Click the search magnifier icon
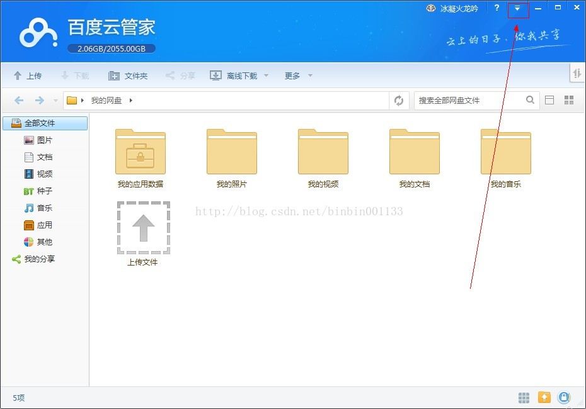This screenshot has height=409, width=586. (530, 99)
